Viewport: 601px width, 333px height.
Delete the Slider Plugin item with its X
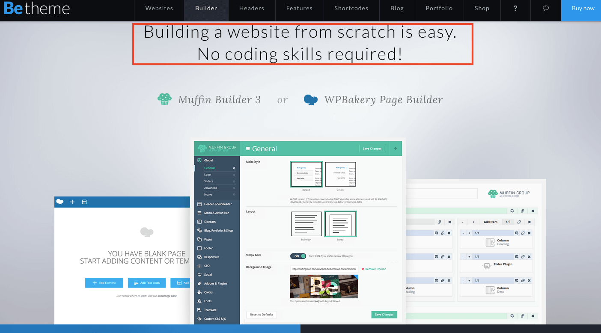click(529, 257)
